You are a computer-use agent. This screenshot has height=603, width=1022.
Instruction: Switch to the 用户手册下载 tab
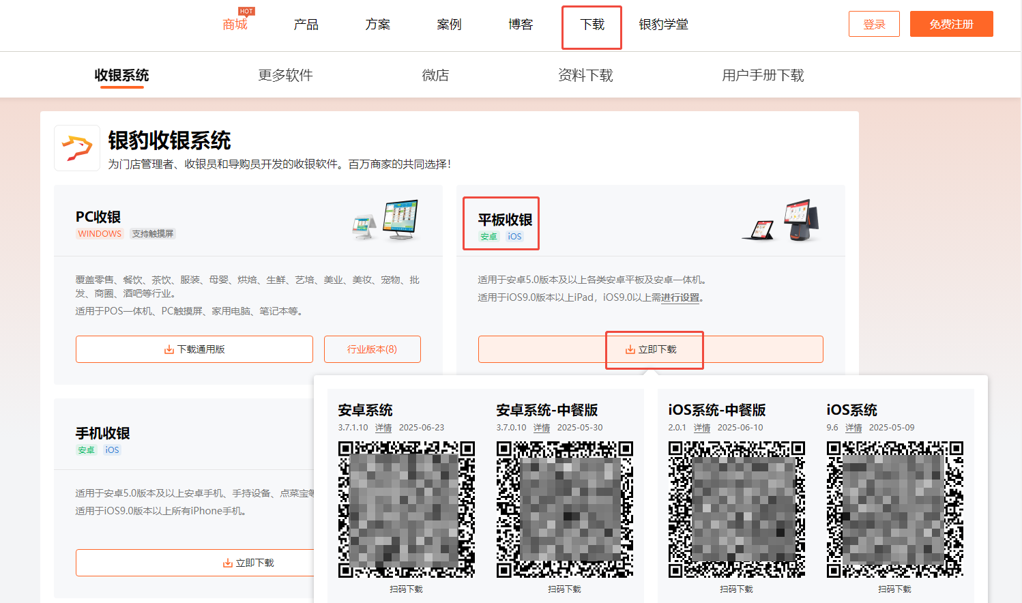(763, 75)
